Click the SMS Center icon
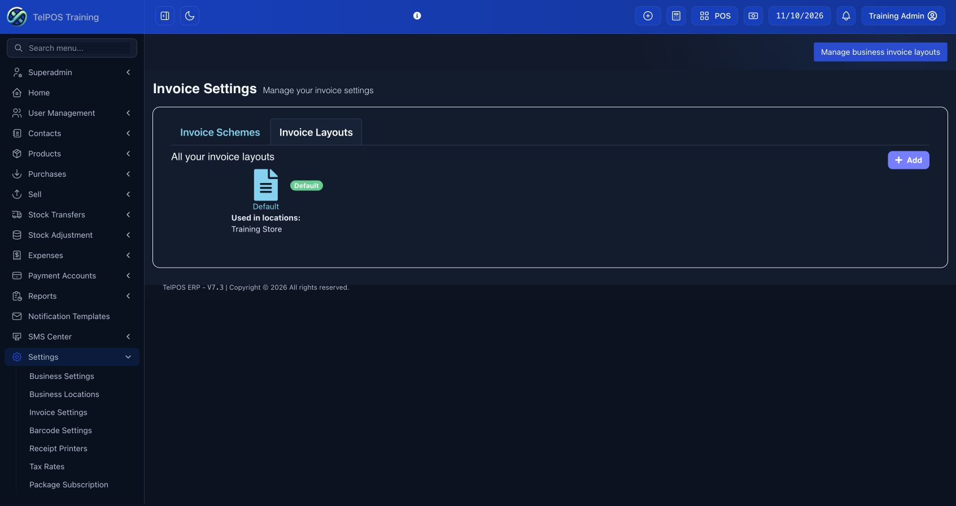The image size is (956, 506). [x=17, y=337]
